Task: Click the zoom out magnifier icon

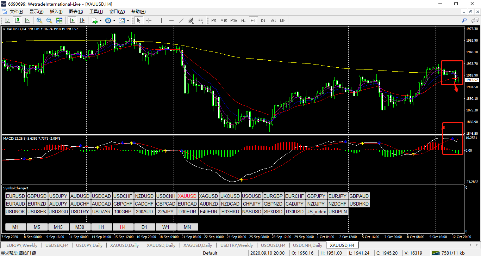Action: [x=49, y=20]
